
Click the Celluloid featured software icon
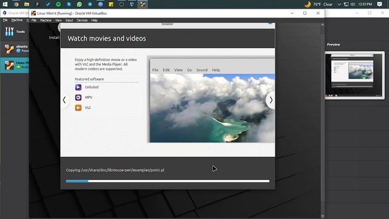pyautogui.click(x=78, y=87)
